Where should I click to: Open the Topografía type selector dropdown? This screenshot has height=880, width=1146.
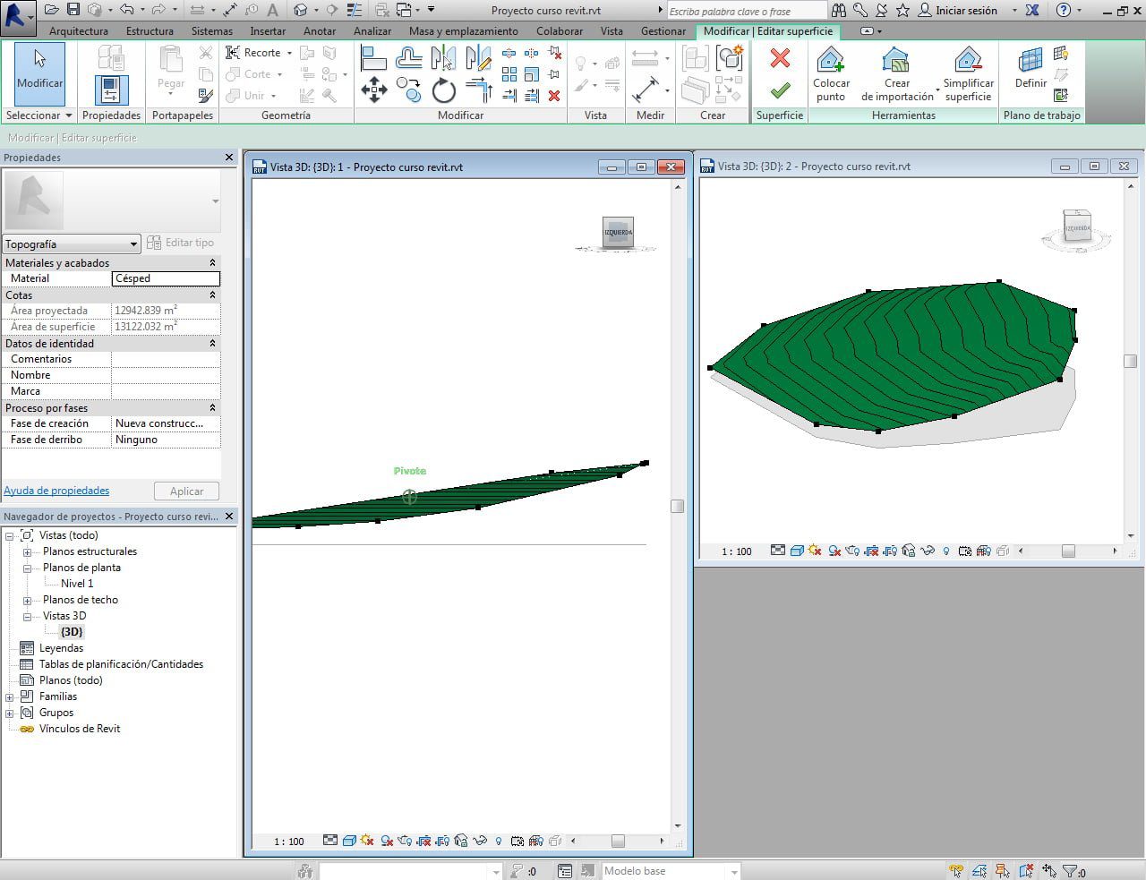pyautogui.click(x=72, y=243)
